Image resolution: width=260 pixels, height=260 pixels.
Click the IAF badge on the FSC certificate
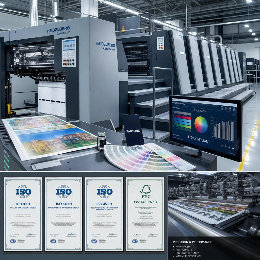[135, 241]
